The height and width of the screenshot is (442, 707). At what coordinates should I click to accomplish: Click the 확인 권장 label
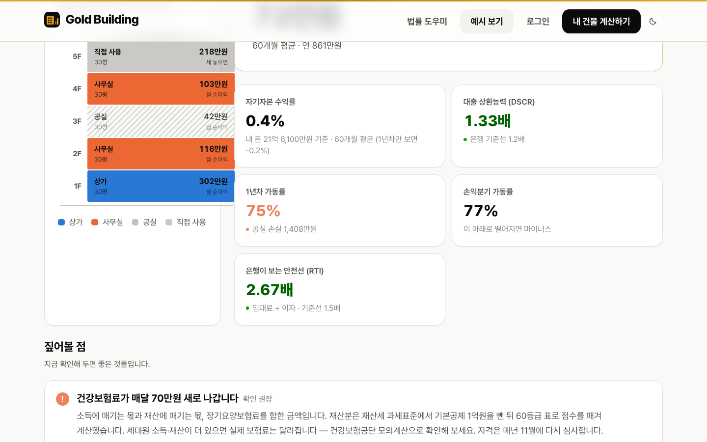[x=257, y=399]
